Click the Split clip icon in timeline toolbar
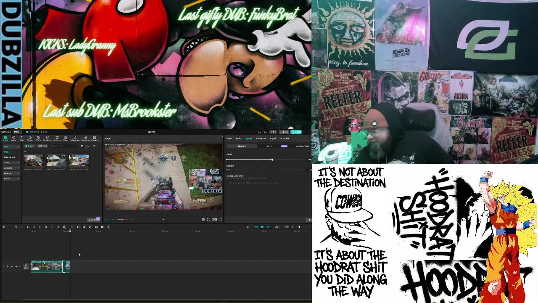 tap(28, 227)
